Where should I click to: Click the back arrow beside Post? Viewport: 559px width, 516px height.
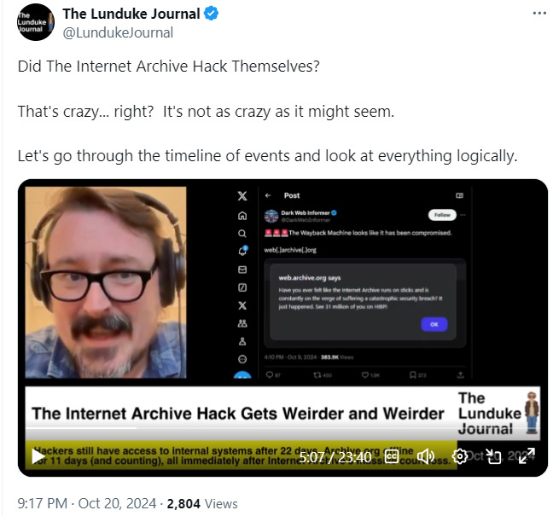click(268, 195)
